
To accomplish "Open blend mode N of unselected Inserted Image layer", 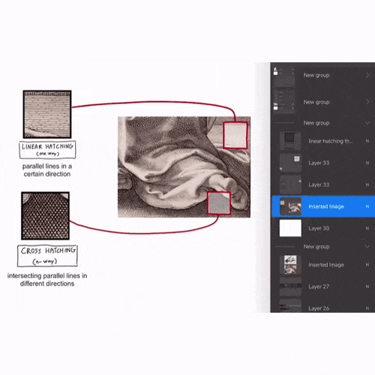I will tap(367, 265).
